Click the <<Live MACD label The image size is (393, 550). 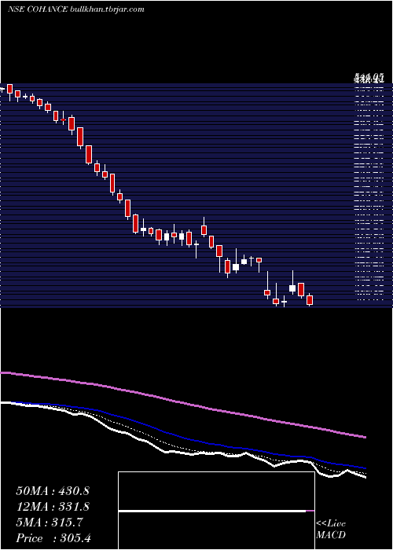(x=331, y=529)
